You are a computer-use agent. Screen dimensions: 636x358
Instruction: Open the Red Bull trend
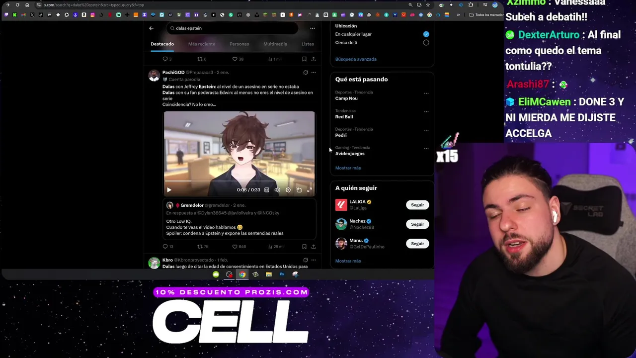pyautogui.click(x=344, y=117)
